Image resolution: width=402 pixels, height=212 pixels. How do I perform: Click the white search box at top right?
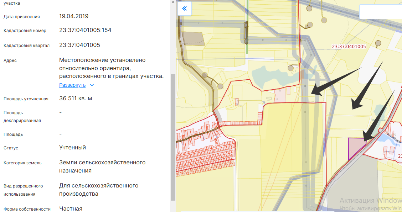380,12
